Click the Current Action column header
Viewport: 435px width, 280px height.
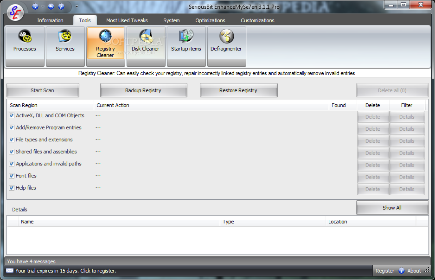pos(211,105)
